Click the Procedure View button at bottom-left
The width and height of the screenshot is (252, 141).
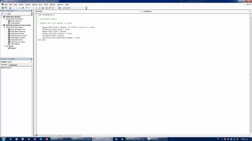click(35, 136)
